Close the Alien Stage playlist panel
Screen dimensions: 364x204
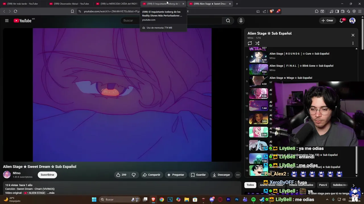[353, 35]
